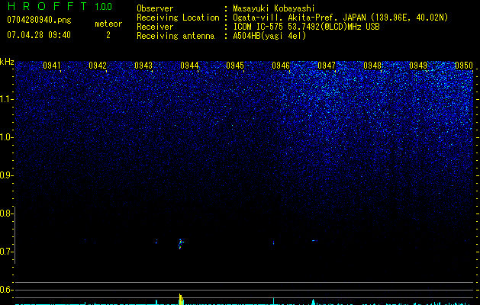Click the 0941 time marker
The width and height of the screenshot is (480, 305).
click(x=52, y=66)
